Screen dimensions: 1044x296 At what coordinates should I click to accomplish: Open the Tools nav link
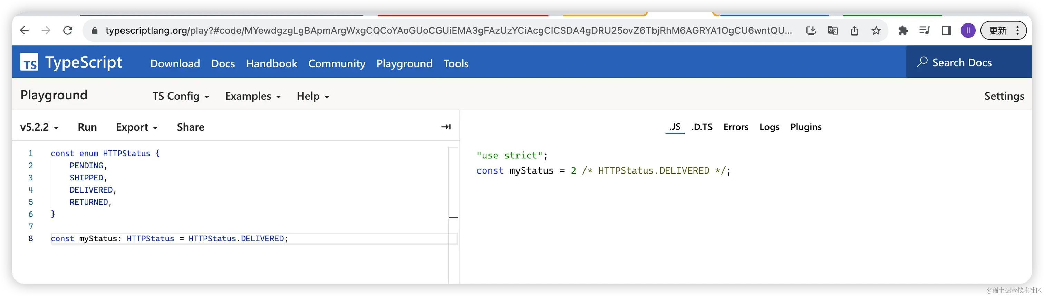(x=456, y=63)
